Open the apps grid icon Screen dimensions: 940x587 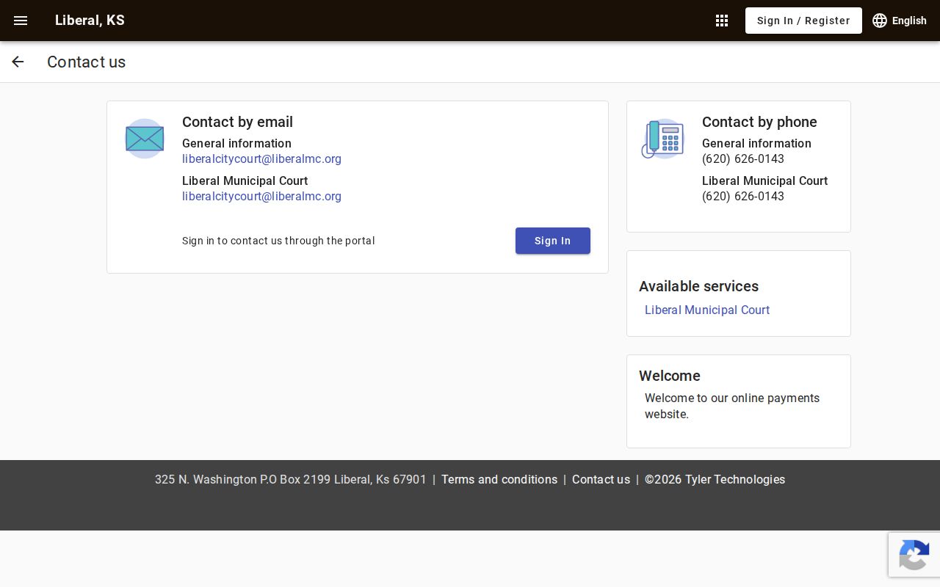pyautogui.click(x=722, y=21)
